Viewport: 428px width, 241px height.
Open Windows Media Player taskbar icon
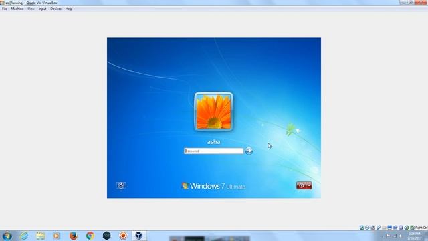pyautogui.click(x=56, y=236)
